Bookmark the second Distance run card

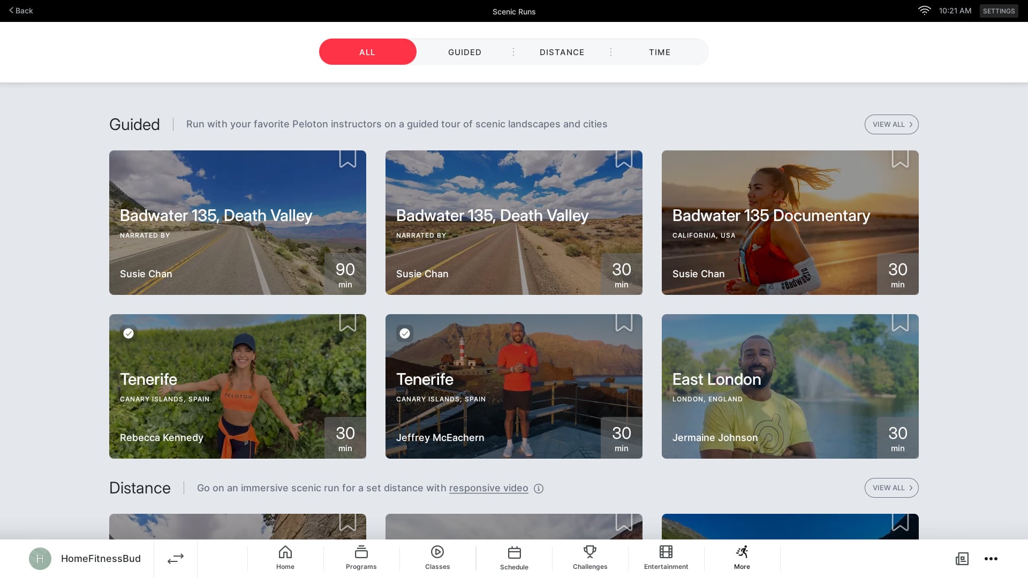click(x=624, y=522)
